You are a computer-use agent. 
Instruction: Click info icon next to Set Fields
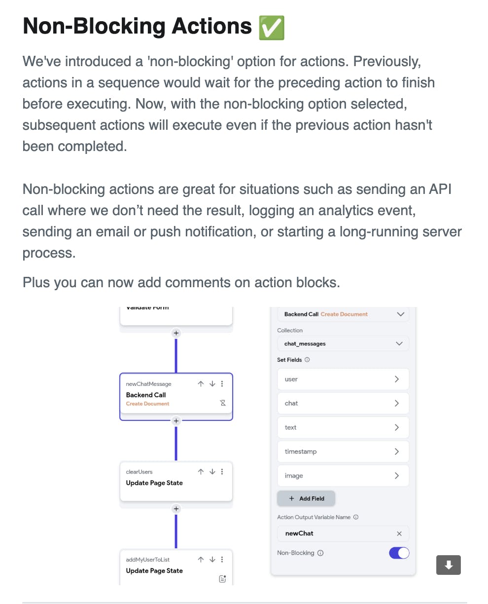(x=307, y=360)
